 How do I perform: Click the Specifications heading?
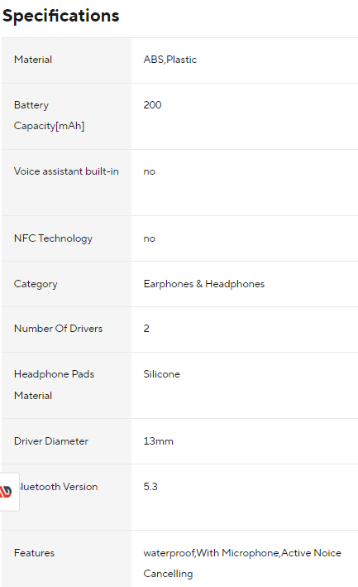(x=61, y=16)
